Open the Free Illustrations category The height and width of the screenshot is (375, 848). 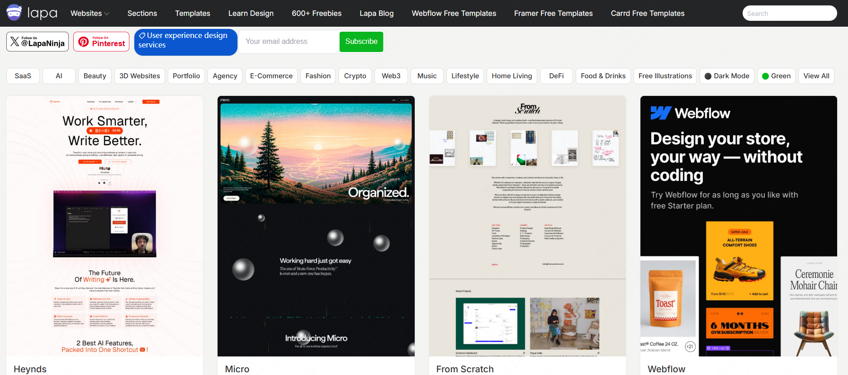point(665,76)
